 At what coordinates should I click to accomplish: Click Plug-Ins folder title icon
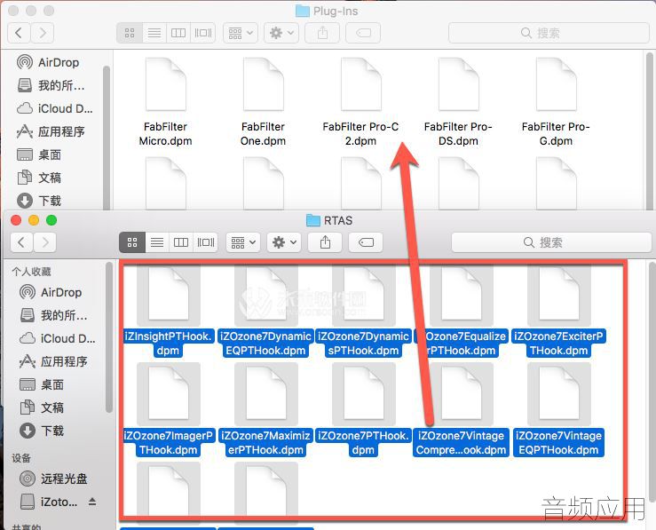303,11
